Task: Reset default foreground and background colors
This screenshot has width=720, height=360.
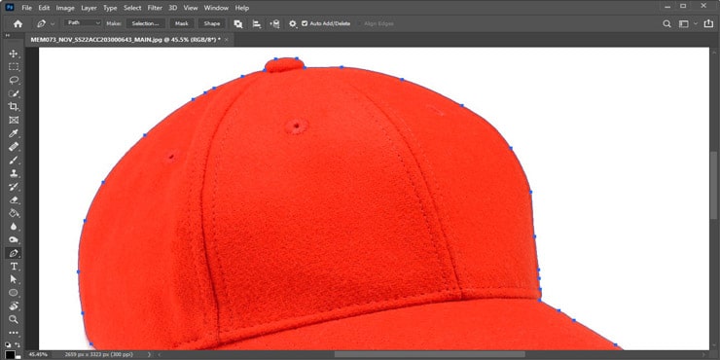Action: point(8,344)
